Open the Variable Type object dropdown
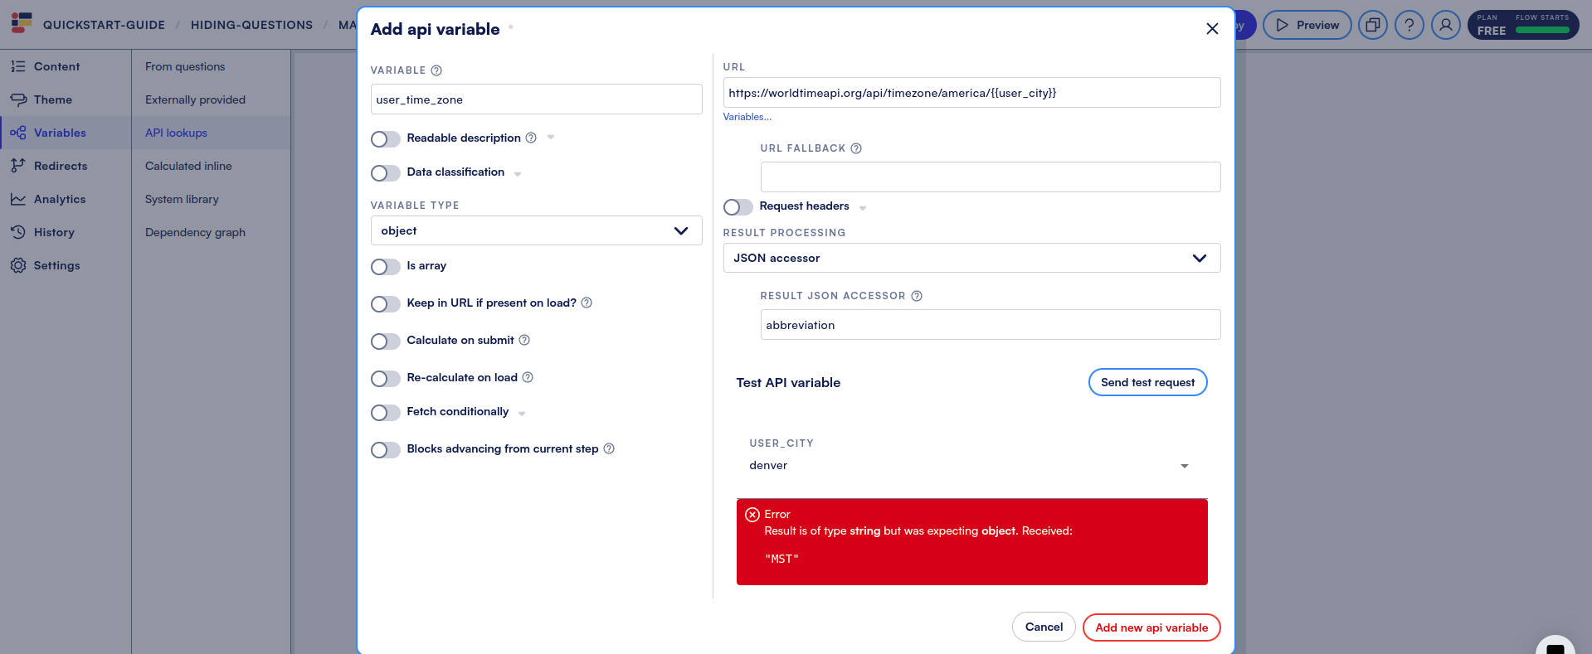The image size is (1592, 654). coord(536,230)
